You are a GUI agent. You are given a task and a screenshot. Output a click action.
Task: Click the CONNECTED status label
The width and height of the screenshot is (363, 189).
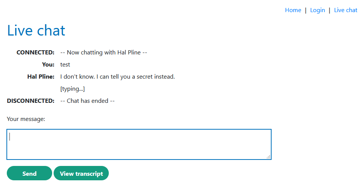36,53
